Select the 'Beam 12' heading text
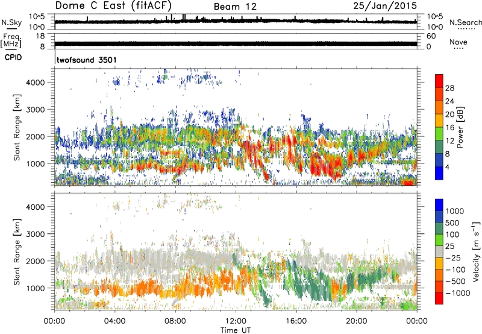 (235, 7)
